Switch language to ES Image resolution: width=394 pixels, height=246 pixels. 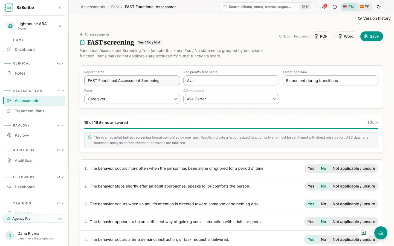[x=364, y=7]
